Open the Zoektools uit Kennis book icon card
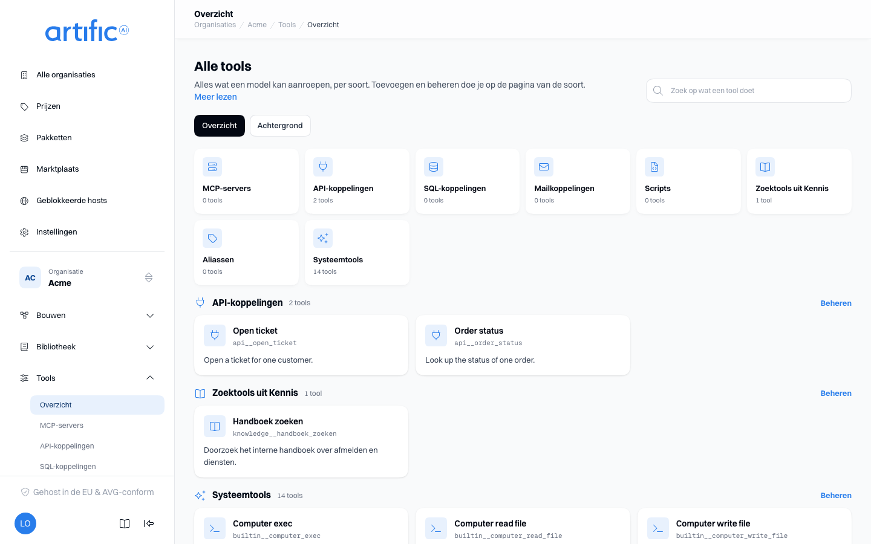 pos(765,167)
